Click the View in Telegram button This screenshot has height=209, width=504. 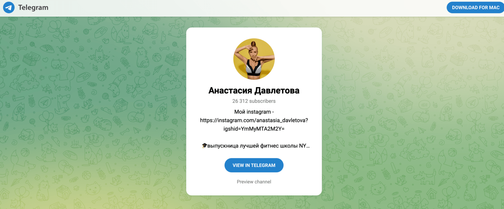coord(254,165)
